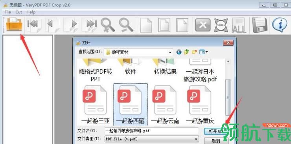
Task: Open the Cut menu
Action: 18,12
